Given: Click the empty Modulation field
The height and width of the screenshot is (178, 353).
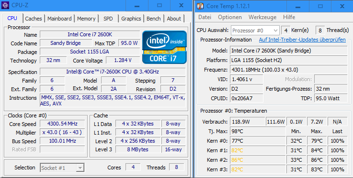Looking at the screenshot, I should [330, 79].
